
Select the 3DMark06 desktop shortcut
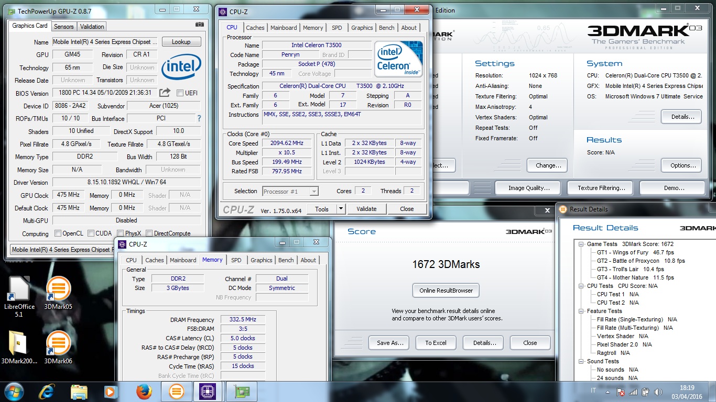tap(58, 347)
